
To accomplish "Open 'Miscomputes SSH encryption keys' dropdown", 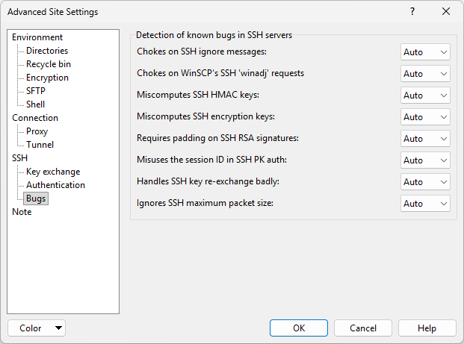I will point(425,117).
